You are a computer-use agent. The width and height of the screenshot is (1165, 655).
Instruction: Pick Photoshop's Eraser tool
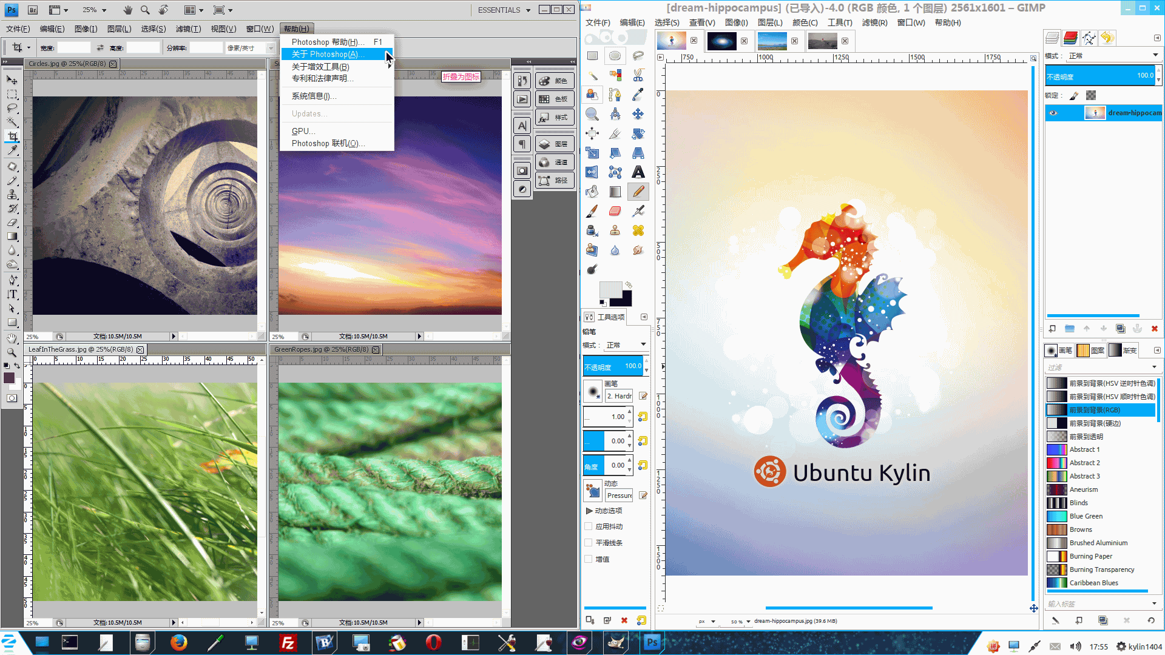point(12,223)
